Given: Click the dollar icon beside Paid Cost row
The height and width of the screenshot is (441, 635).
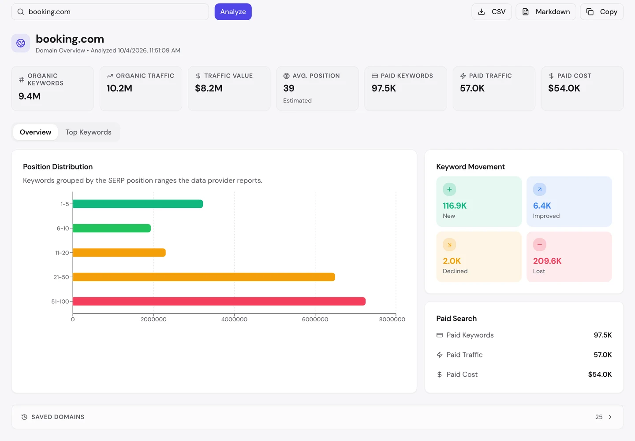Looking at the screenshot, I should (440, 375).
